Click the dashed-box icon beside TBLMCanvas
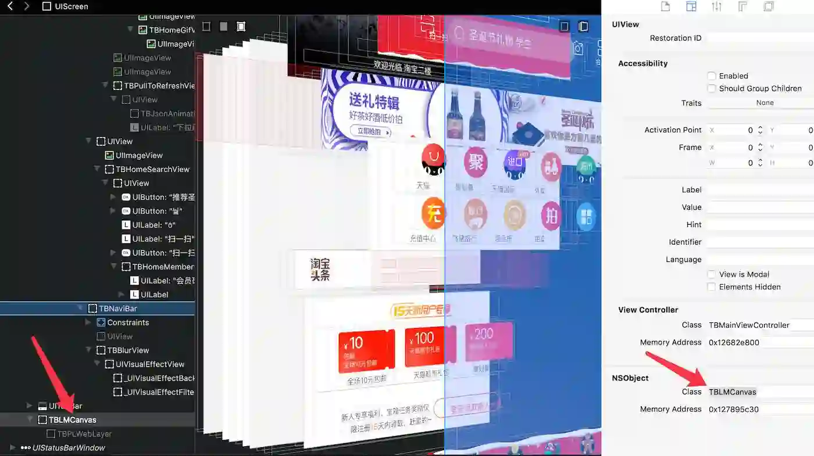The height and width of the screenshot is (456, 814). point(42,420)
